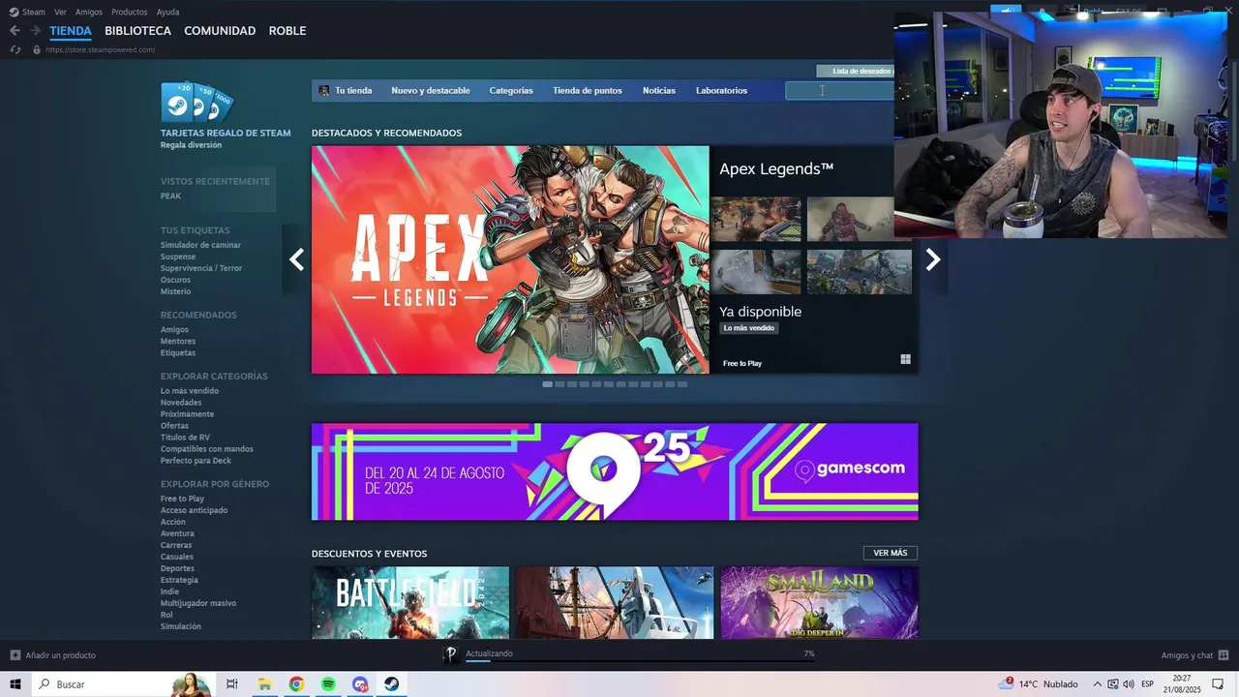This screenshot has width=1239, height=697.
Task: Open the Windows Start menu
Action: tap(15, 684)
